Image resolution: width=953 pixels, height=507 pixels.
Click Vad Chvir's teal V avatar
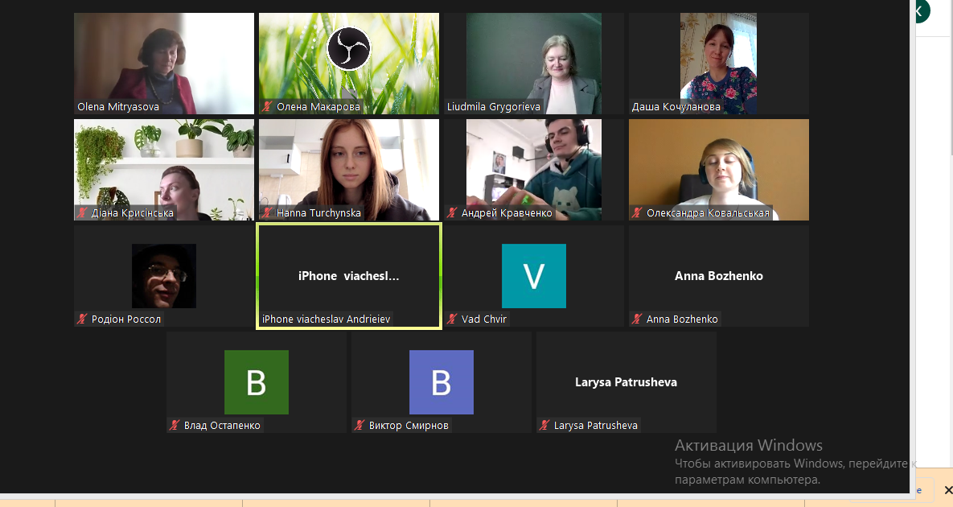click(534, 276)
